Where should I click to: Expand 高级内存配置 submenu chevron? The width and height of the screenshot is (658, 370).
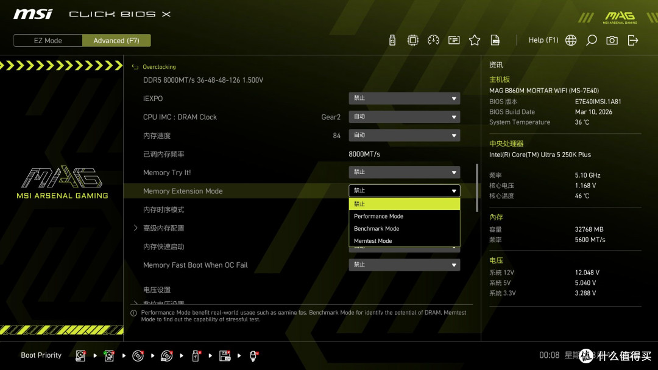(135, 228)
